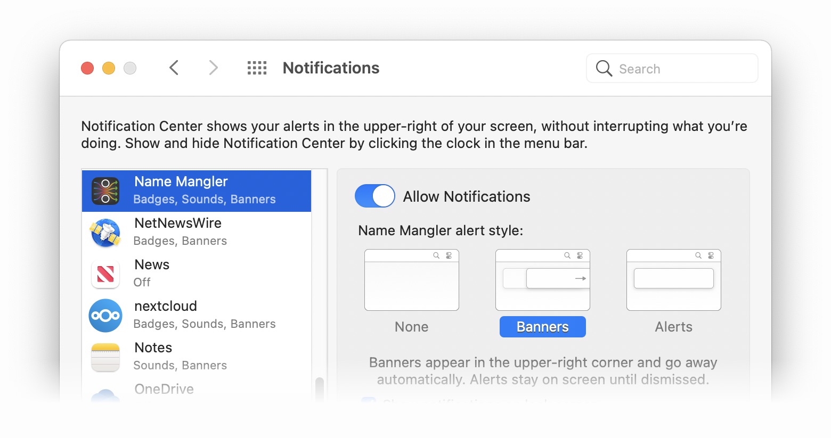Choose the Alerts label

[674, 327]
